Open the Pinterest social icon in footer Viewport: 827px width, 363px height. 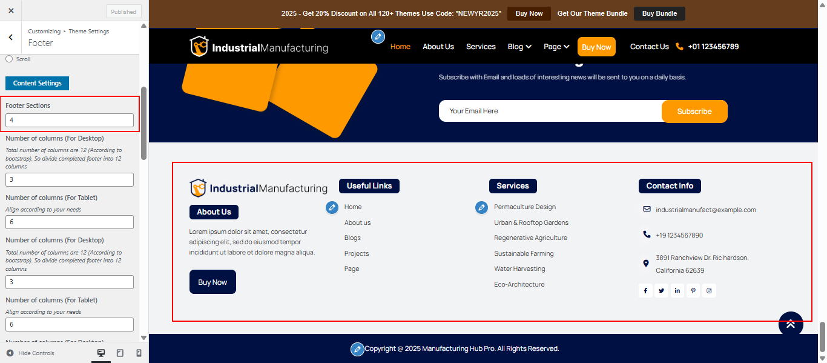pyautogui.click(x=693, y=291)
